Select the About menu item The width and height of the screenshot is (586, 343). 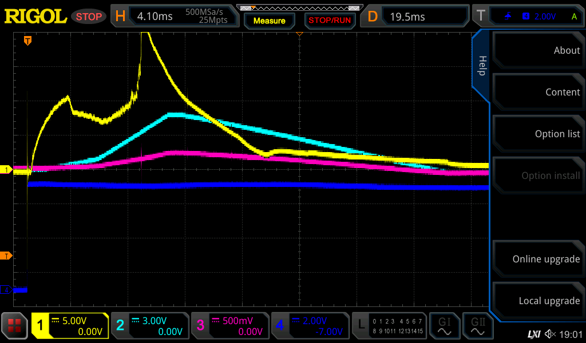pyautogui.click(x=538, y=50)
